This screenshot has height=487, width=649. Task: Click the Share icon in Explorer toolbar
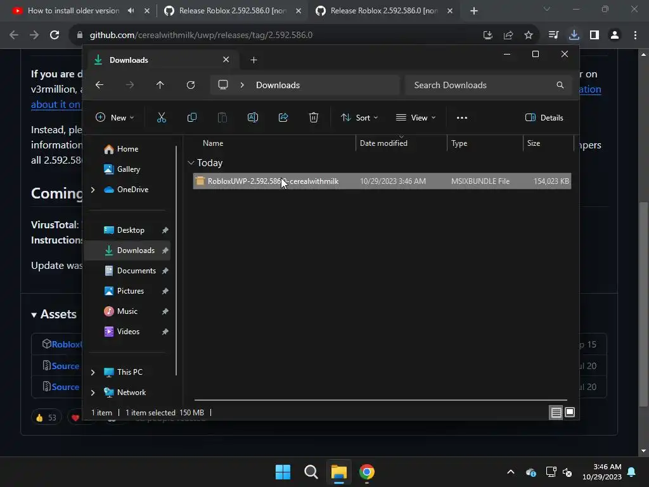tap(283, 117)
